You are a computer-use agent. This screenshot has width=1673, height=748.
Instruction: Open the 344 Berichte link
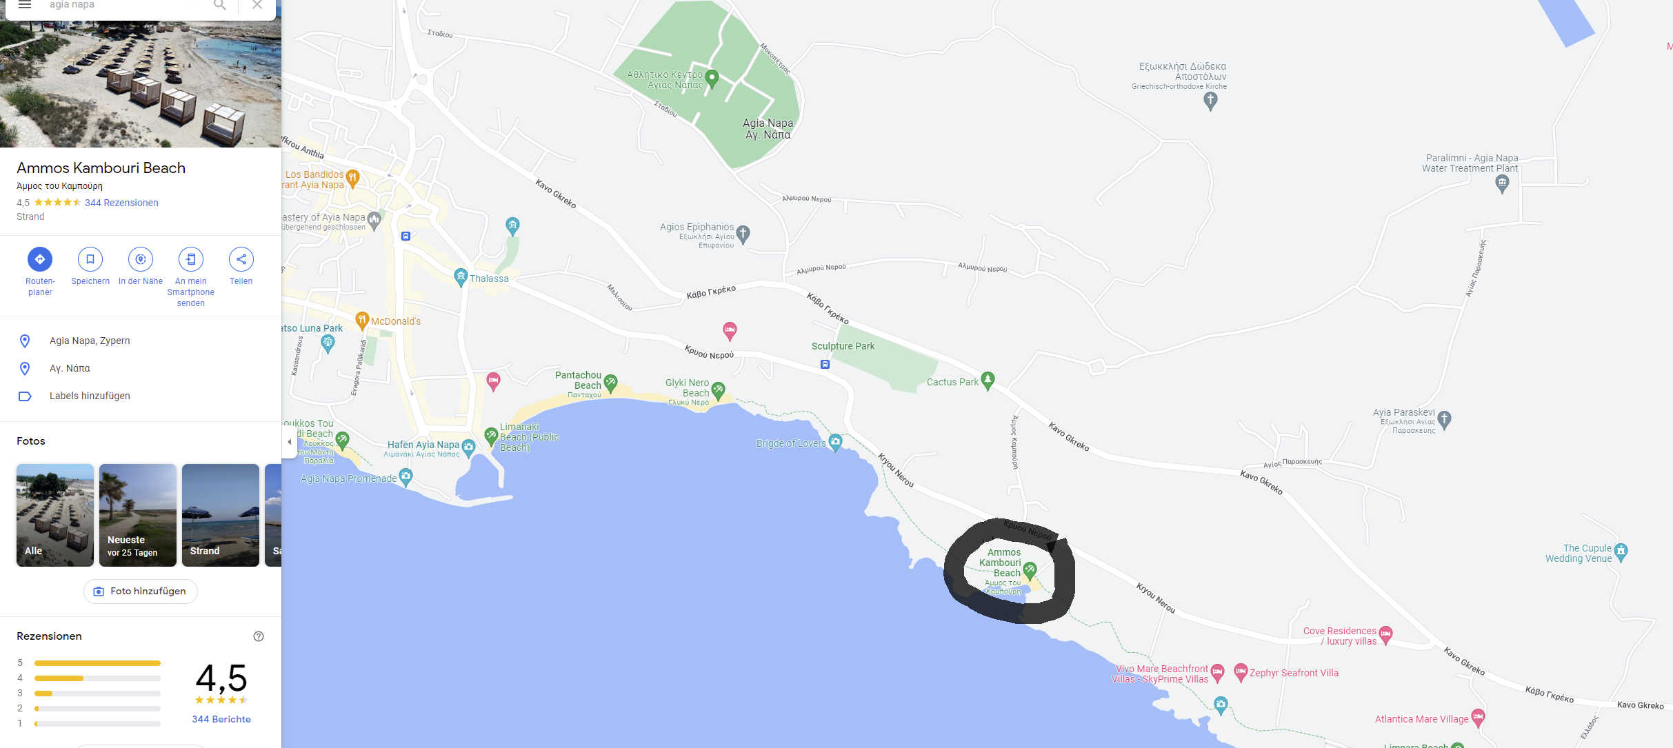(x=221, y=719)
